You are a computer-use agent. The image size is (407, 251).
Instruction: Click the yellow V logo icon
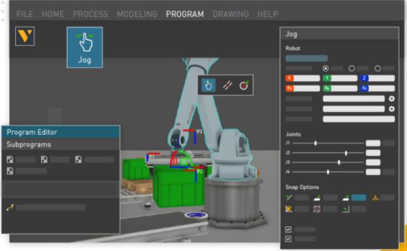click(25, 36)
